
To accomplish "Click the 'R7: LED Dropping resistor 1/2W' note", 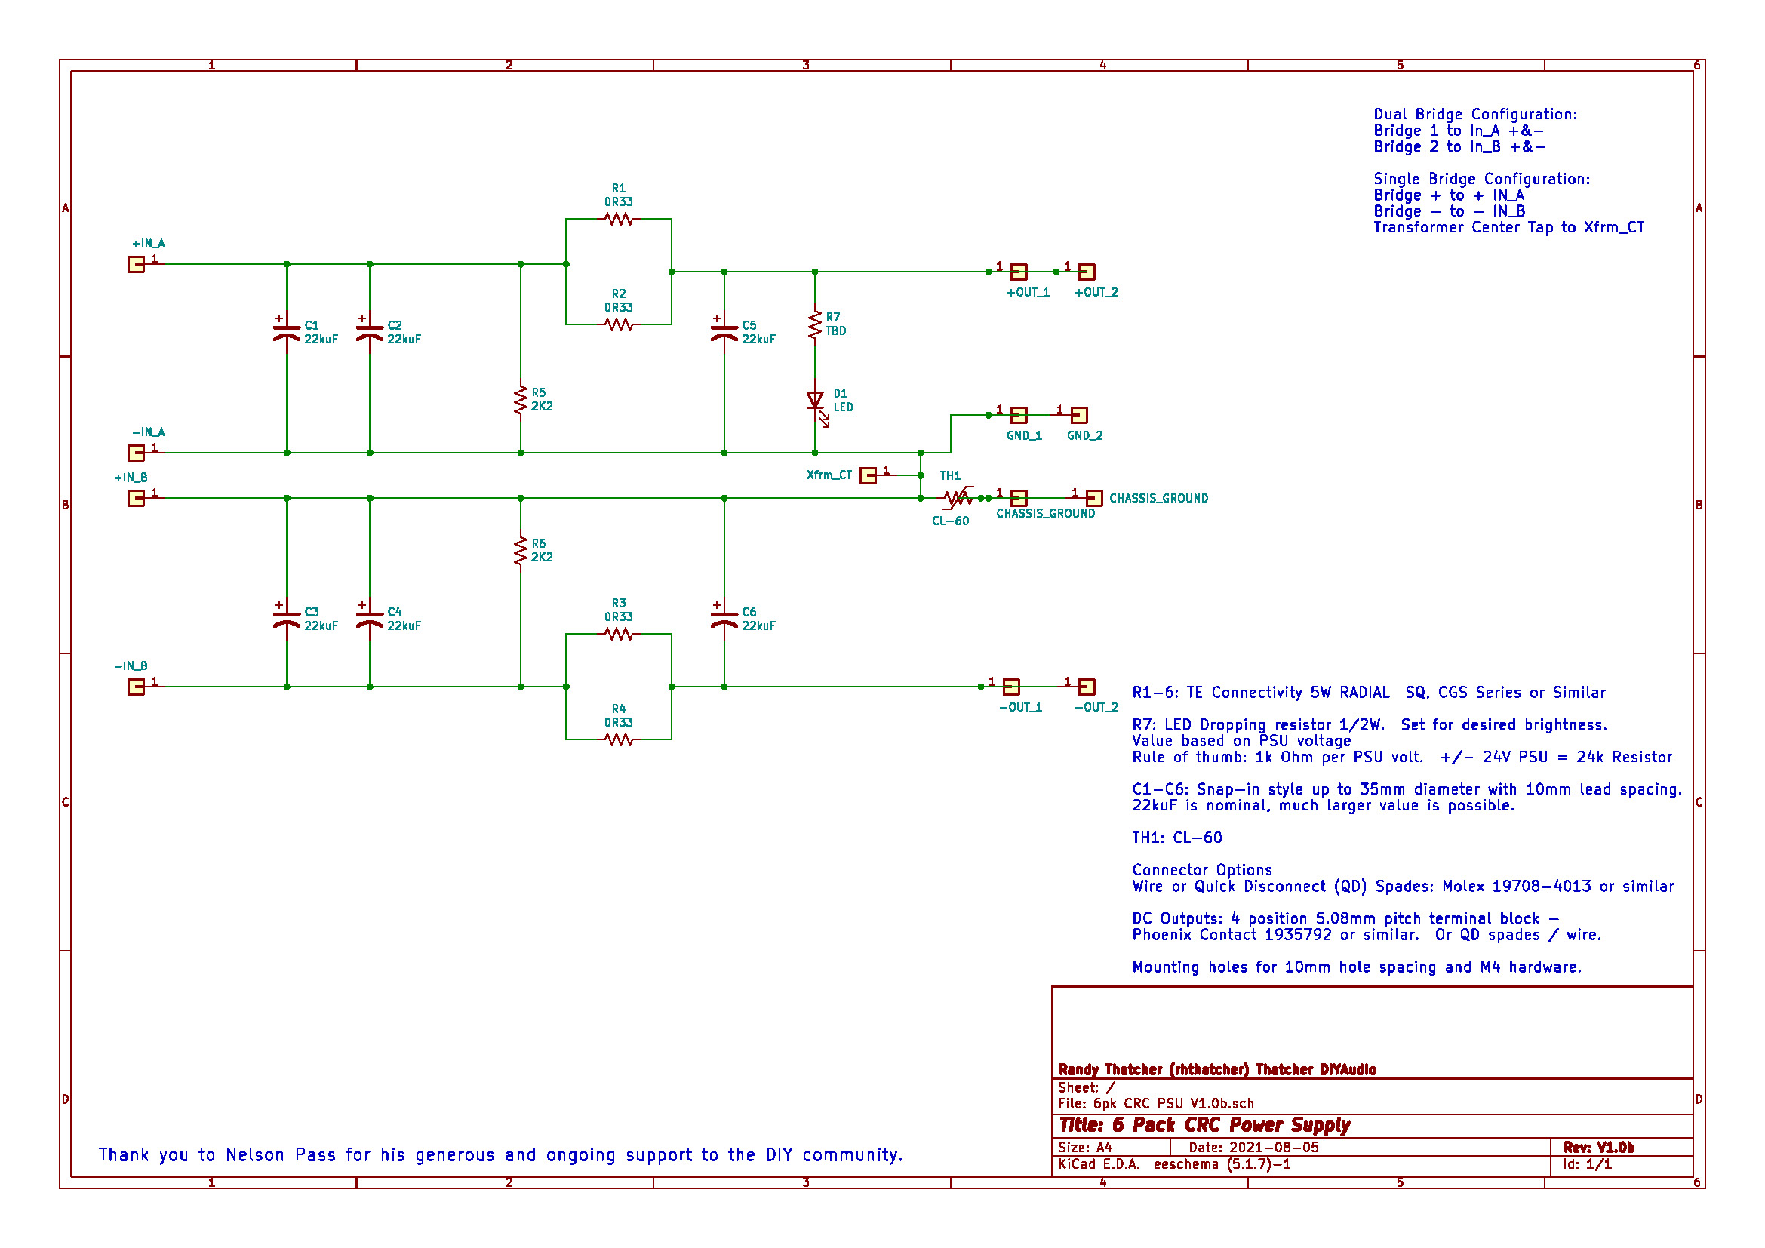I will coord(1369,725).
